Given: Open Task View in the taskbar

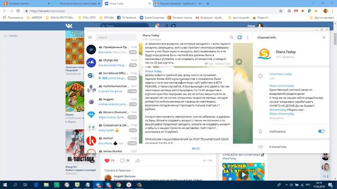Looking at the screenshot, I should click(25, 185).
